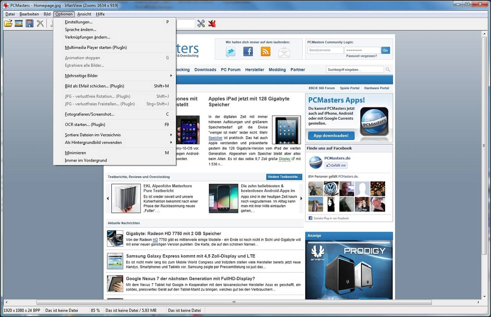
Task: Select Minimieren in the Optionen menu
Action: point(115,153)
